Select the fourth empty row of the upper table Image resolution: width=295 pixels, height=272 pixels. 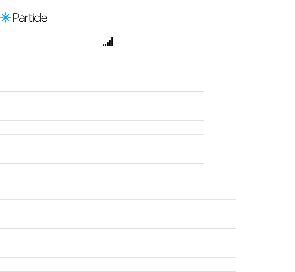pos(102,128)
